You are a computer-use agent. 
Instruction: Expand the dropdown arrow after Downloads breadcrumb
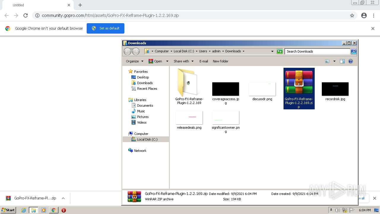244,51
